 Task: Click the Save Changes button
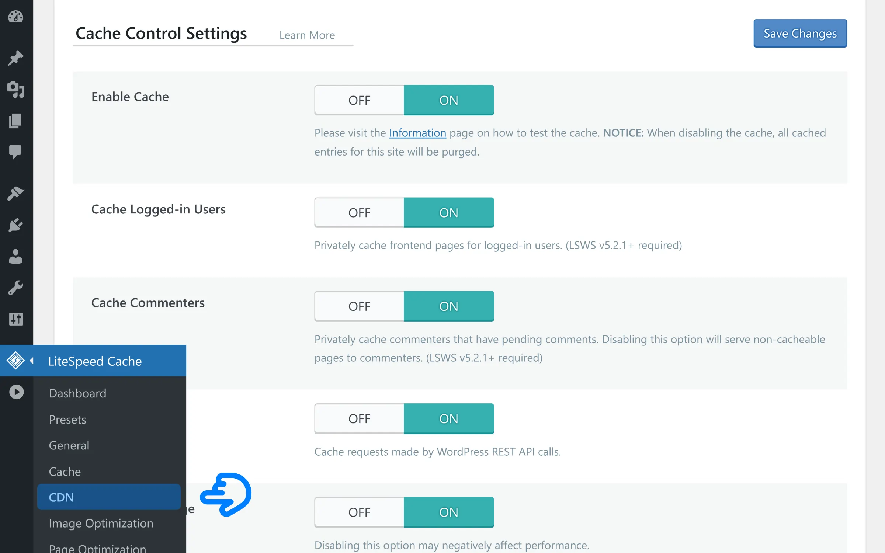coord(800,33)
